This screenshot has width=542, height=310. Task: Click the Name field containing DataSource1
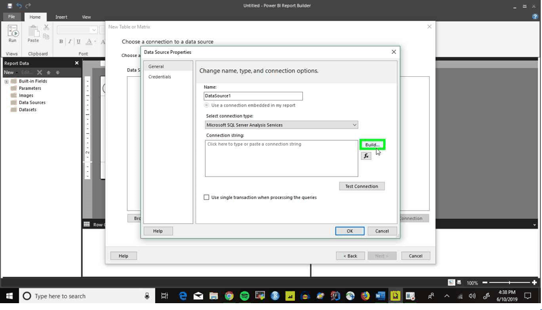[x=253, y=95]
